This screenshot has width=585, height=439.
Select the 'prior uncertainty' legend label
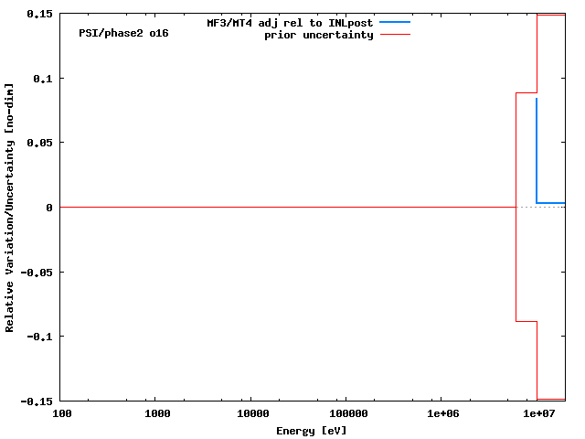pos(319,35)
